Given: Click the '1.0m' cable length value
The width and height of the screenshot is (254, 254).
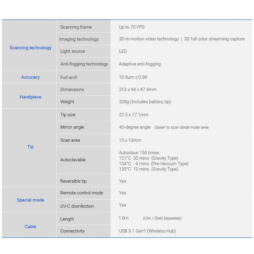Looking at the screenshot, I should [124, 218].
